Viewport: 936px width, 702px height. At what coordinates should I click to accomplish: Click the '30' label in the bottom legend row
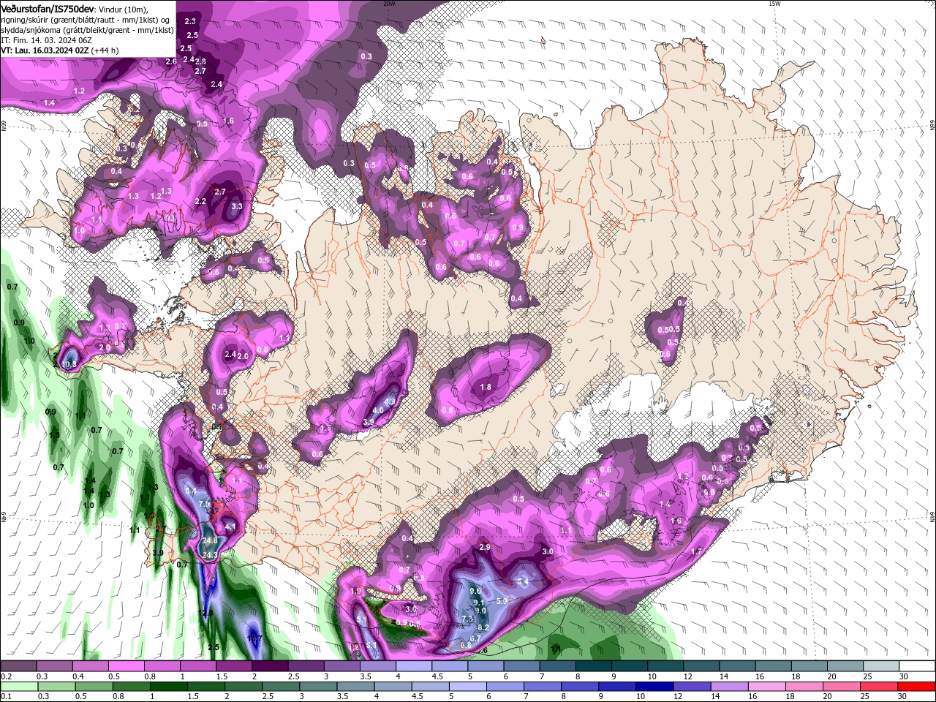(902, 698)
